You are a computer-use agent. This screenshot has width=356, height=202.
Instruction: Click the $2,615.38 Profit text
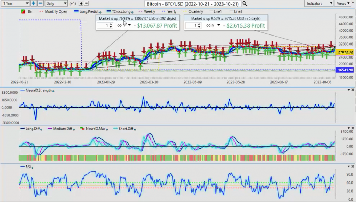point(246,25)
